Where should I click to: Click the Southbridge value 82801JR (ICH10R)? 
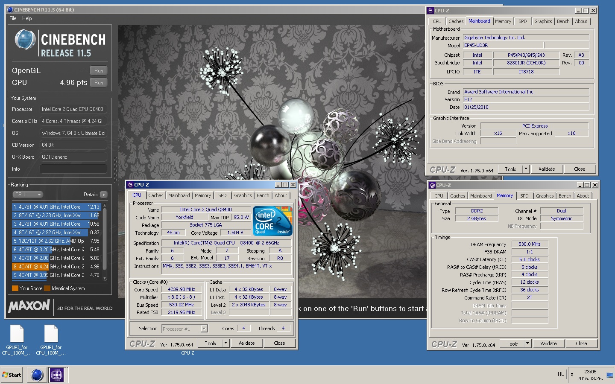pos(526,63)
